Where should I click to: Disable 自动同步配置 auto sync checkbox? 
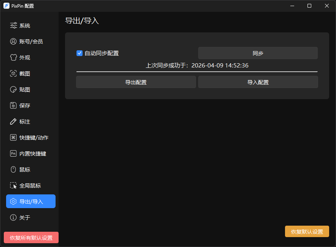coord(79,53)
